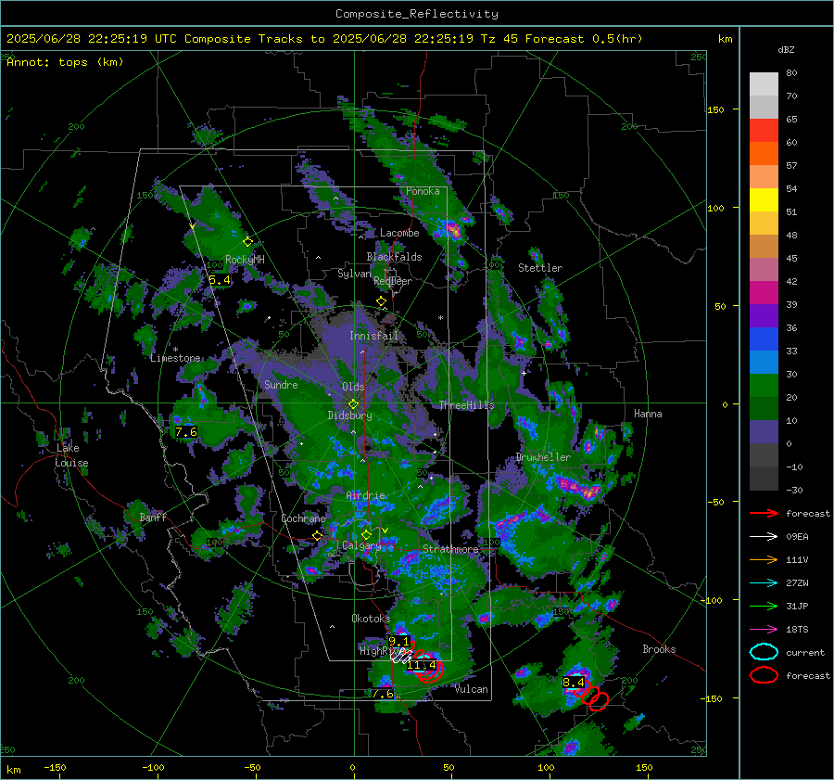Select the Banff label
The width and height of the screenshot is (834, 780).
(x=153, y=518)
